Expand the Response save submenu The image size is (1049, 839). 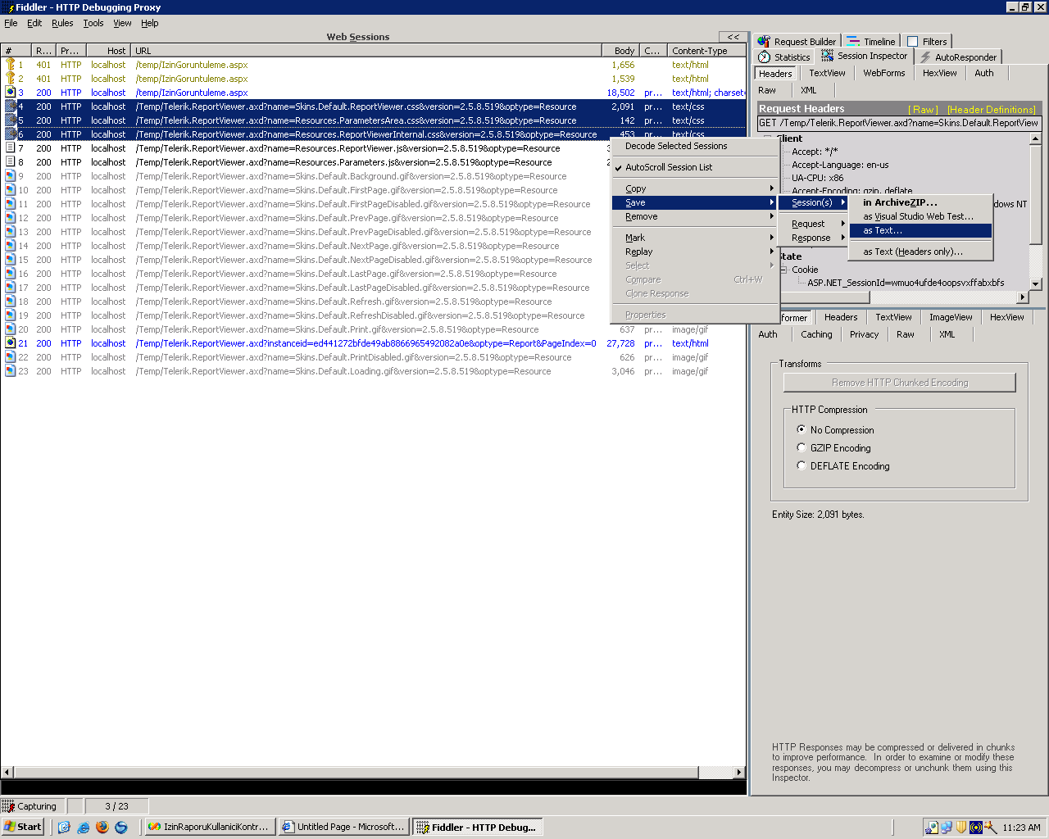tap(814, 238)
